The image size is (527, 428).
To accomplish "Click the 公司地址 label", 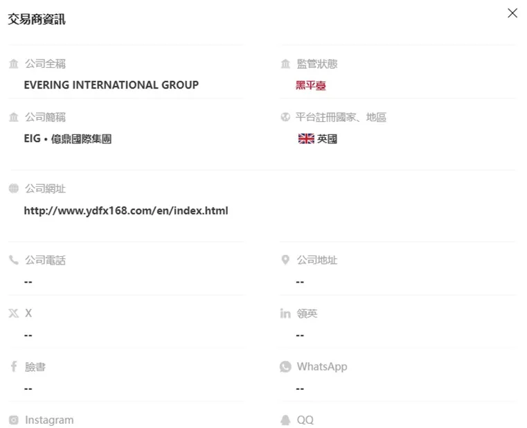I will click(x=317, y=260).
